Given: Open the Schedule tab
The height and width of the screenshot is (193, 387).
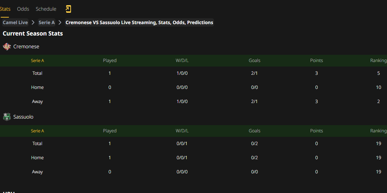Looking at the screenshot, I should tap(46, 9).
